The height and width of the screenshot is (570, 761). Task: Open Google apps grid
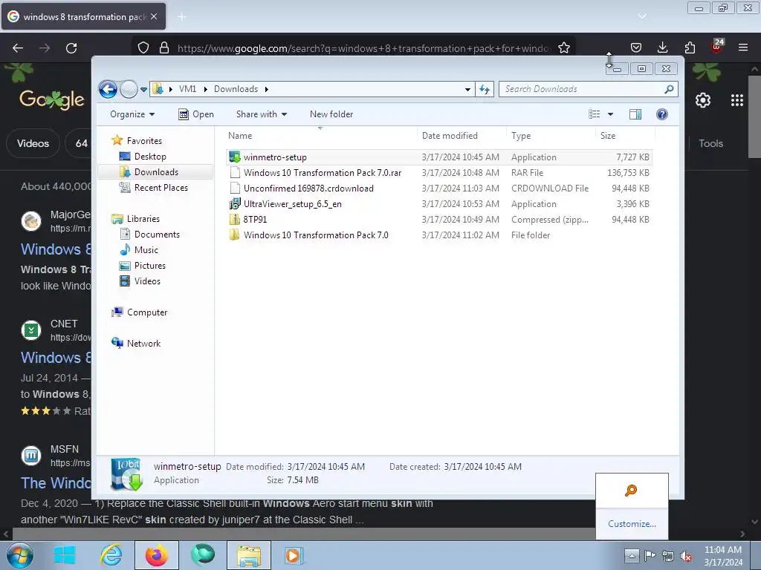pyautogui.click(x=736, y=100)
